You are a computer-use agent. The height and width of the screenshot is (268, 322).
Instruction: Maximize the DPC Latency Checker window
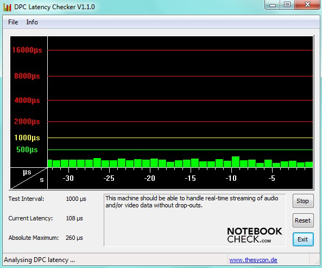[x=287, y=4]
